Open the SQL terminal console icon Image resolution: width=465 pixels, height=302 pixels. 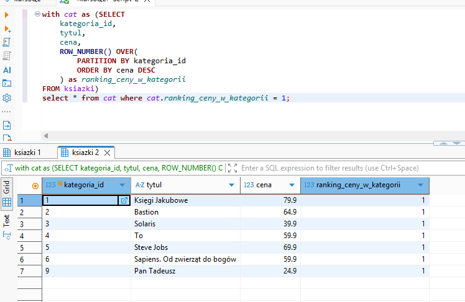coord(7,83)
